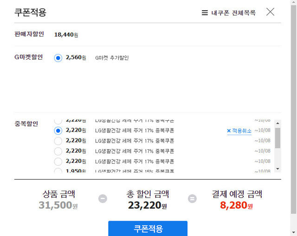This screenshot has height=236, width=297.
Task: Select the currently checked 2,220원 중복쿠폰 radio
Action: 58,131
